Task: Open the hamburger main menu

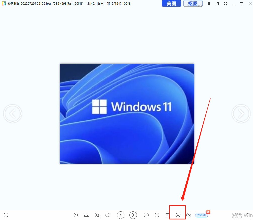Action: click(209, 4)
